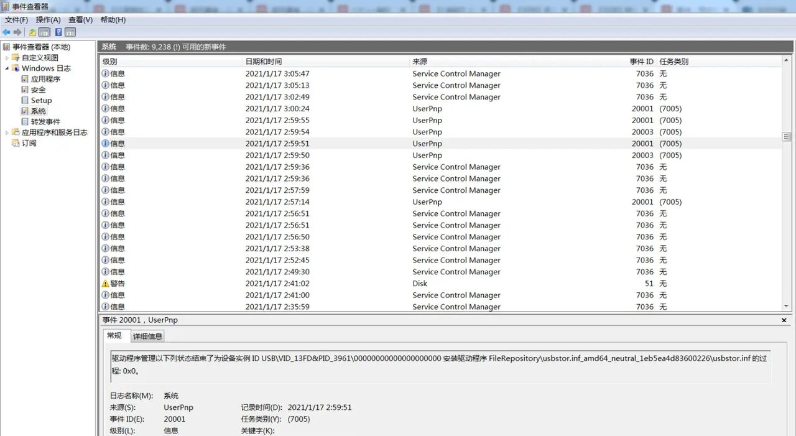Click the info icon of the 3:00:24 event

point(105,109)
